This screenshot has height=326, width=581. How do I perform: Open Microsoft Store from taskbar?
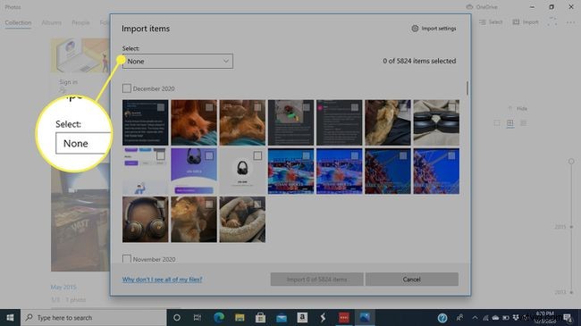pyautogui.click(x=260, y=317)
